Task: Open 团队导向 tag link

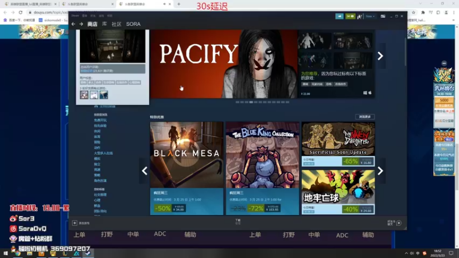Action: 100,211
